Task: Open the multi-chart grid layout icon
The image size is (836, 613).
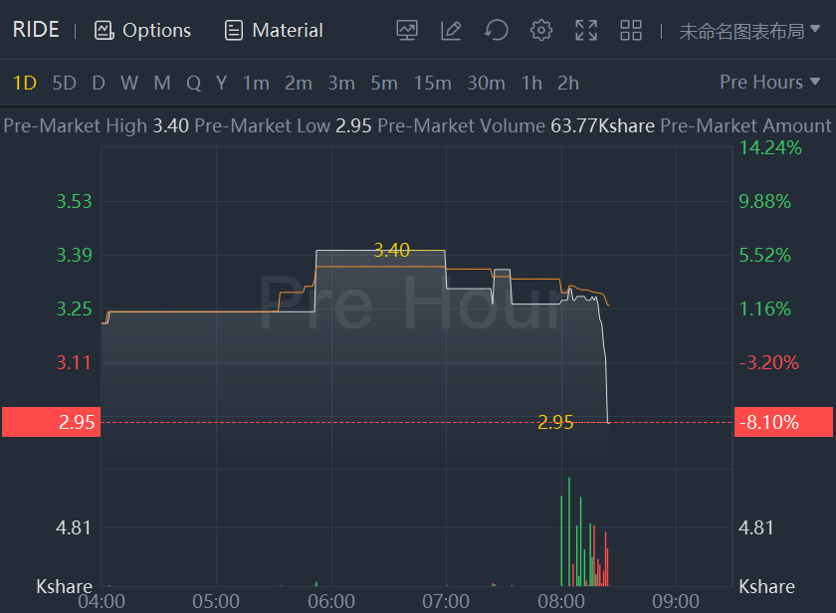Action: 631,30
